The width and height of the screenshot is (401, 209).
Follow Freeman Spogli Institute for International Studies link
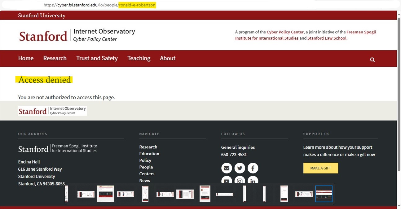click(306, 35)
